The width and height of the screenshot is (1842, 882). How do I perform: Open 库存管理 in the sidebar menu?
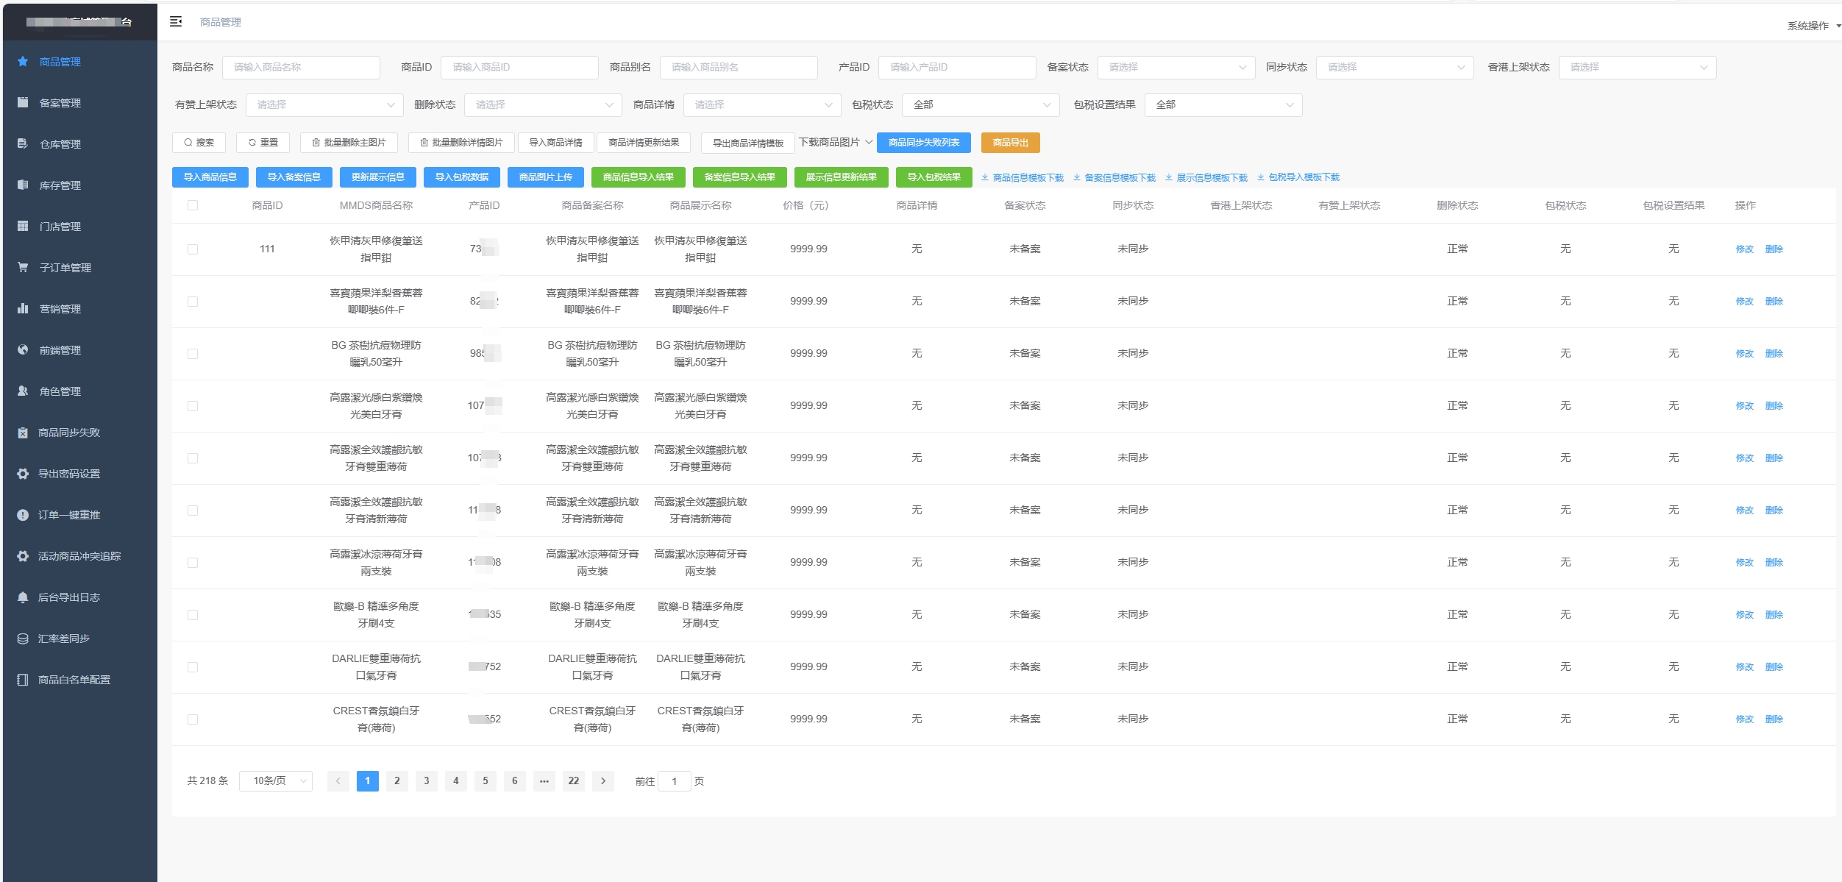(x=79, y=185)
